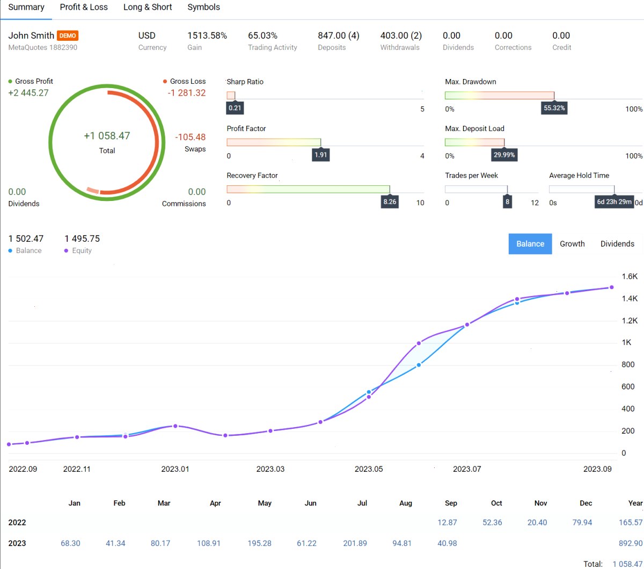The height and width of the screenshot is (569, 644).
Task: Click the 847.00 (4) Deposits value
Action: coord(339,35)
